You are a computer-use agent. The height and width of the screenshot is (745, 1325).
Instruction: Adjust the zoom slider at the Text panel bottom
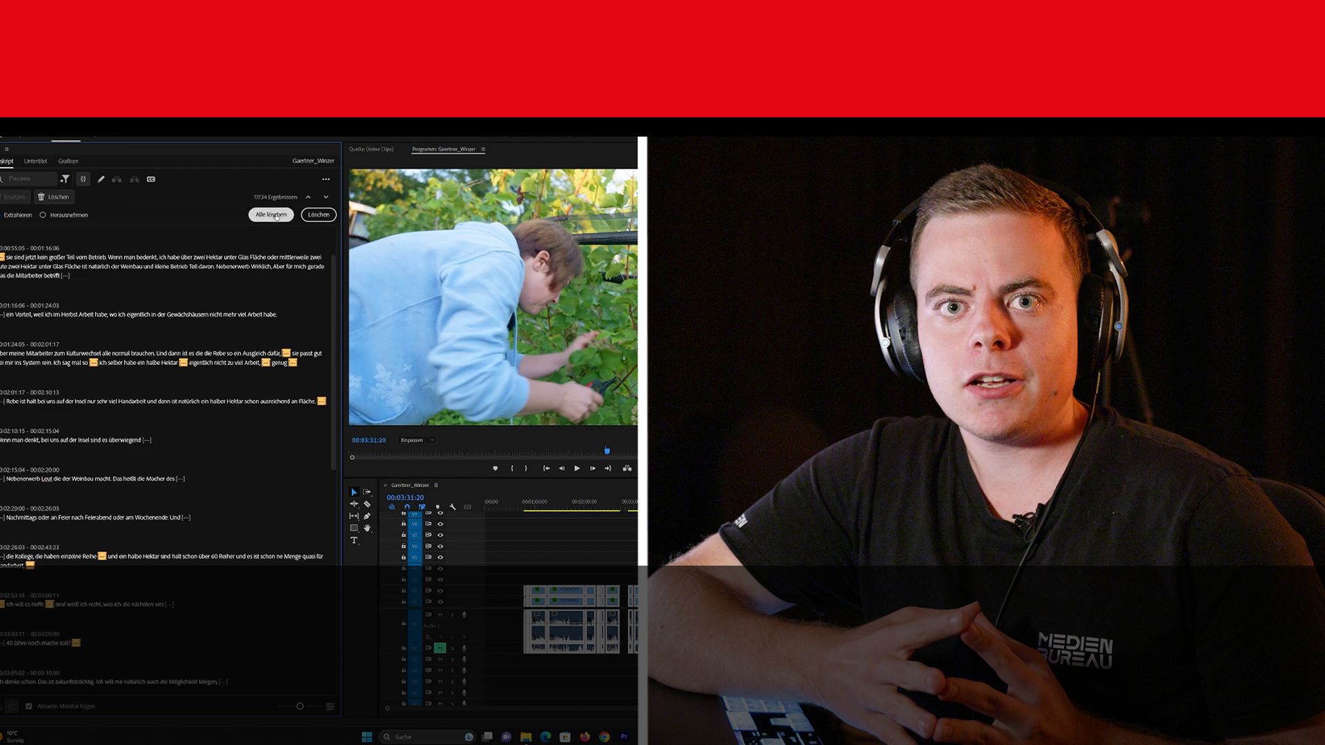point(300,706)
